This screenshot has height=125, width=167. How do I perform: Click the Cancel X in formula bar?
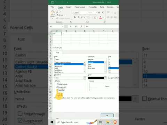point(71,26)
